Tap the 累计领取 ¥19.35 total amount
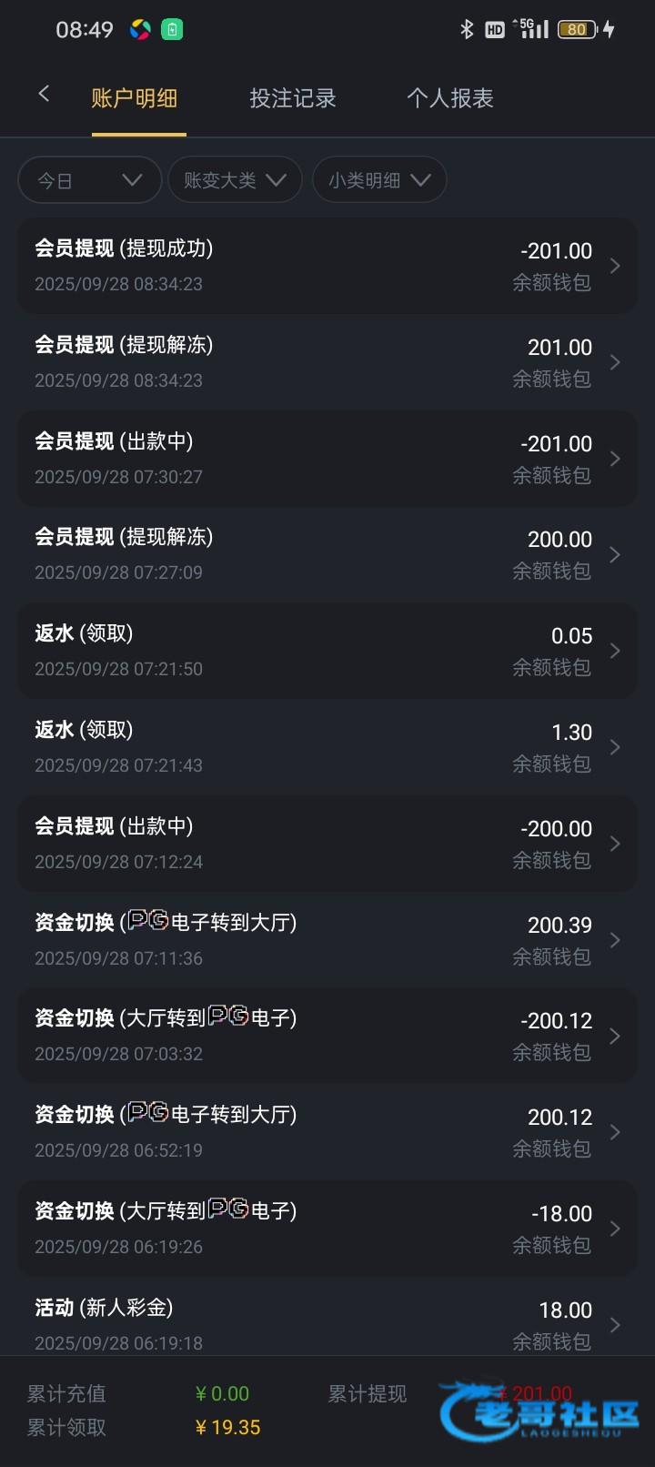655x1467 pixels. 227,1428
